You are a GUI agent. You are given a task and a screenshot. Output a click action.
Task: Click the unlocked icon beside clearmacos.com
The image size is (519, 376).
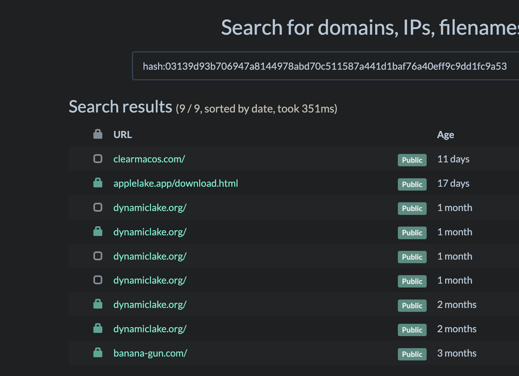(98, 159)
